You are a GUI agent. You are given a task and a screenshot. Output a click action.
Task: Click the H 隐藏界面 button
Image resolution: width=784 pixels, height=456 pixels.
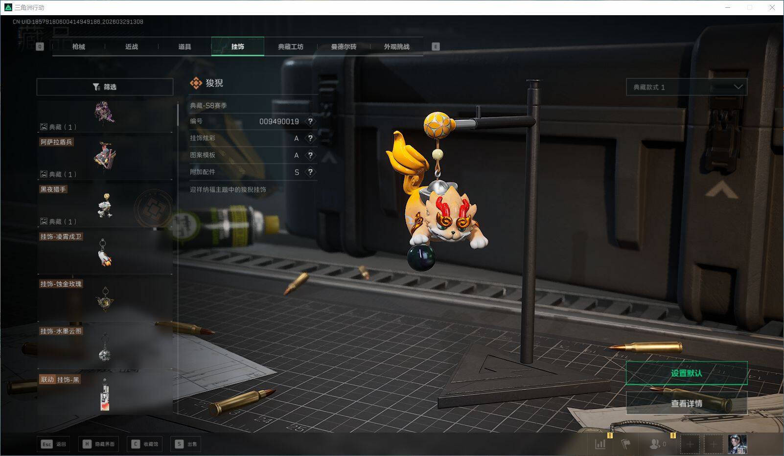[99, 444]
